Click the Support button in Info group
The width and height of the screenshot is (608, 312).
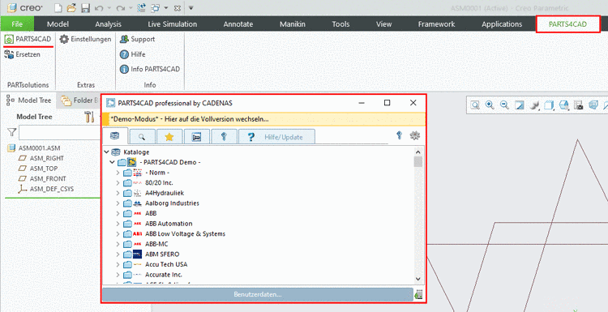137,39
